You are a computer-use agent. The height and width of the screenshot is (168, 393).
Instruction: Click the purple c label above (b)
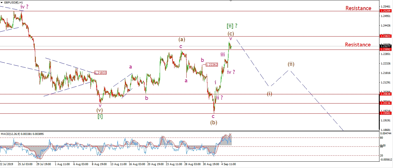[x=213, y=116]
